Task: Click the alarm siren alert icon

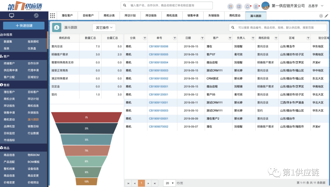Action: (x=255, y=6)
